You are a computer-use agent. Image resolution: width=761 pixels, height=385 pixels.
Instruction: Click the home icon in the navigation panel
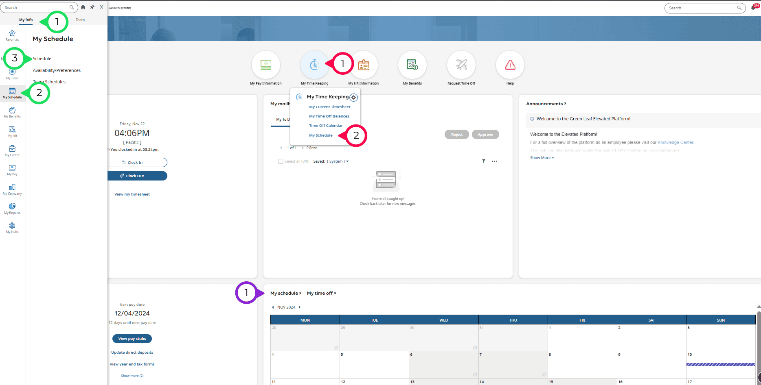pos(83,7)
